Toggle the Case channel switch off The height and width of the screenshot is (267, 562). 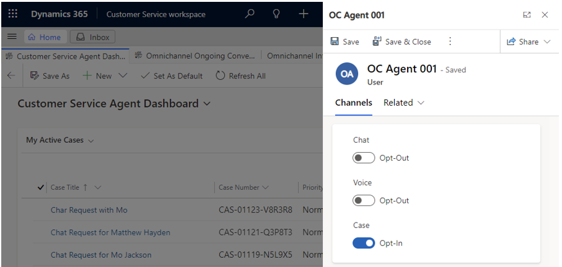(364, 243)
